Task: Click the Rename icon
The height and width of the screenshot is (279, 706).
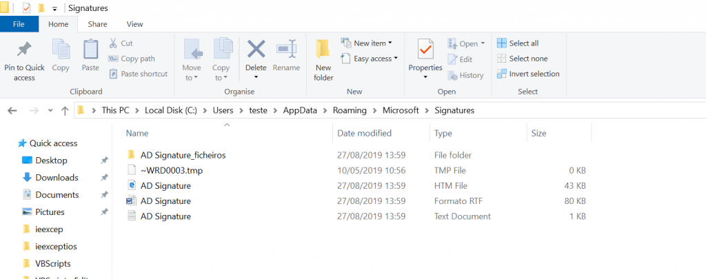Action: click(286, 49)
